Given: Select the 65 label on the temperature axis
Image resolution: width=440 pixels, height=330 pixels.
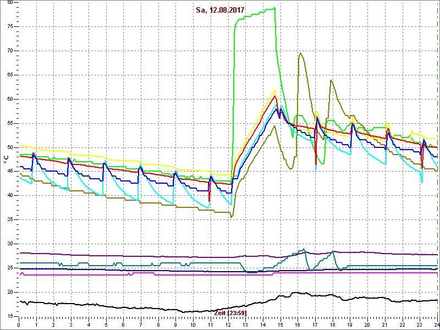Looking at the screenshot, I should [x=9, y=75].
